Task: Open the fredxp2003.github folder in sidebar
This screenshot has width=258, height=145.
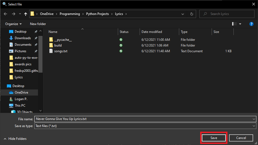Action: [x=26, y=71]
